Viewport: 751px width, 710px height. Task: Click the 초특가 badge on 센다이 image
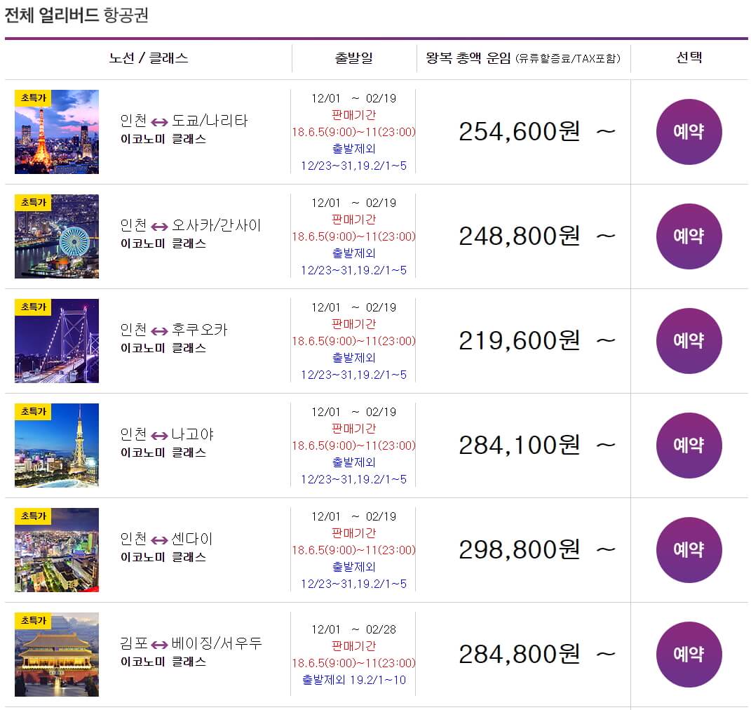pos(33,516)
